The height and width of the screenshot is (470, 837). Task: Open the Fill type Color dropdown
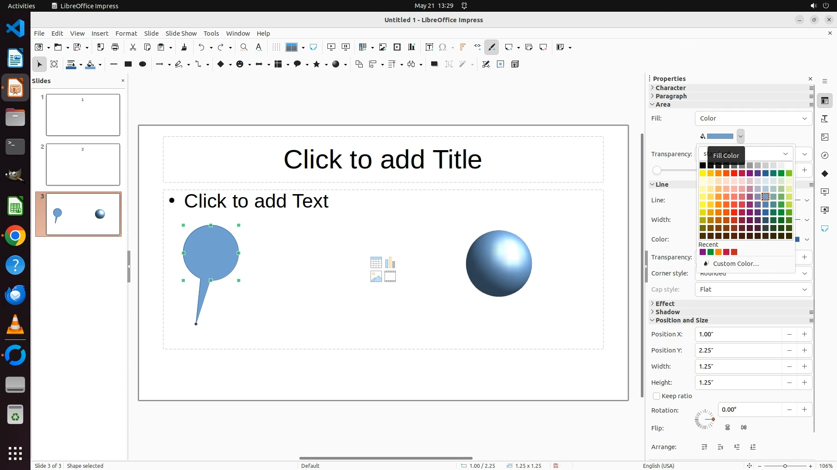(753, 118)
